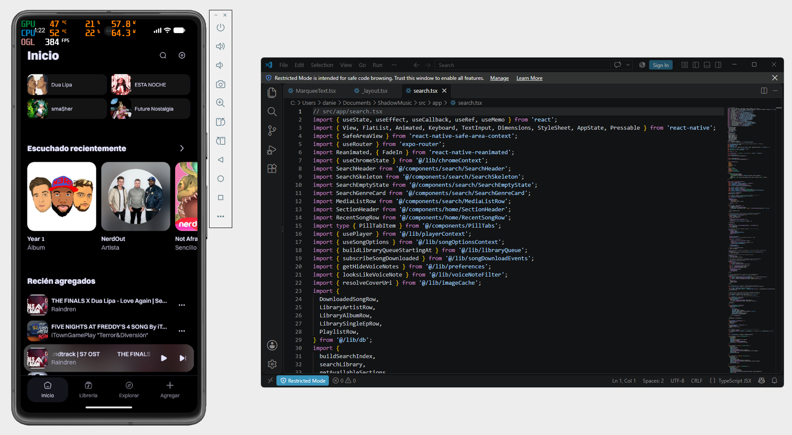This screenshot has height=435, width=792.
Task: Click the Manage link in Restricted Mode banner
Action: [x=499, y=78]
